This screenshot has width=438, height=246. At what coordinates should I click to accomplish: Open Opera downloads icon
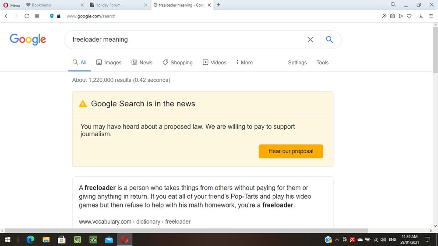[x=421, y=16]
